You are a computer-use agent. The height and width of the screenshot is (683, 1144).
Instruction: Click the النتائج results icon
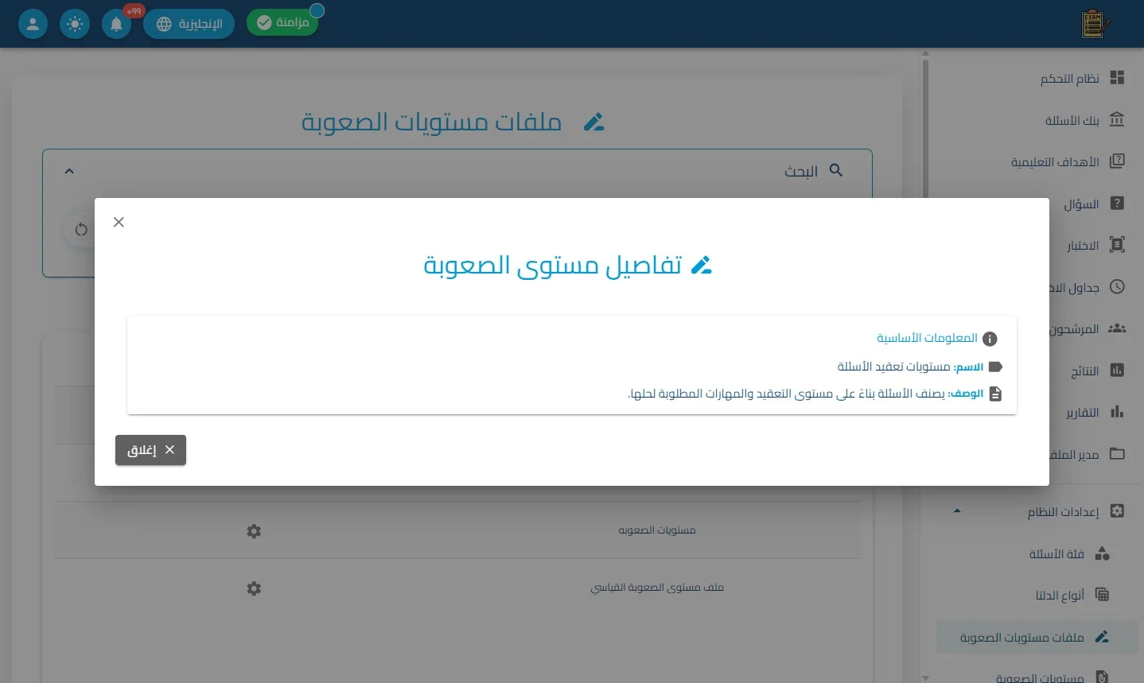[x=1117, y=371]
